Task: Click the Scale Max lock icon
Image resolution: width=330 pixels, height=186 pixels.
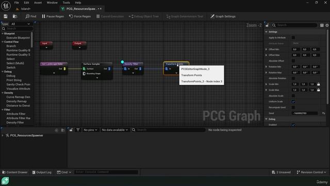Action: [x=319, y=90]
